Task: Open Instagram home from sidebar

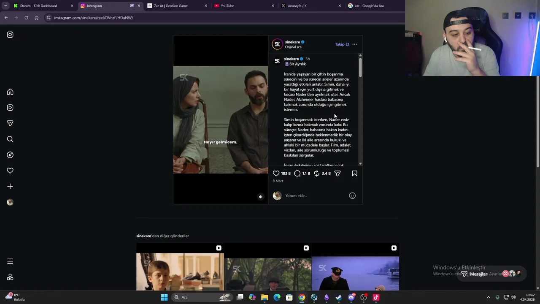Action: (10, 92)
